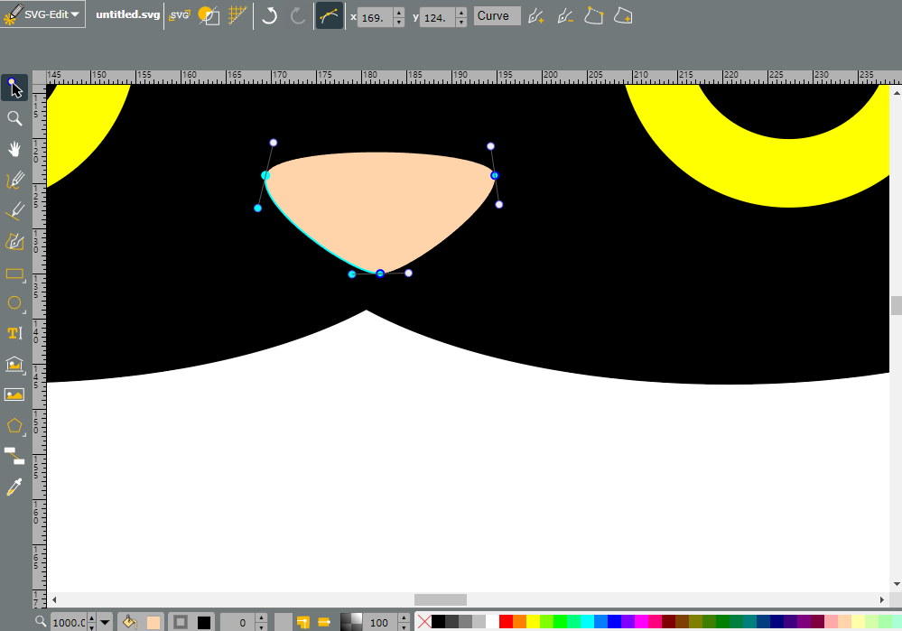
Task: Click the stroke width field
Action: click(x=238, y=622)
